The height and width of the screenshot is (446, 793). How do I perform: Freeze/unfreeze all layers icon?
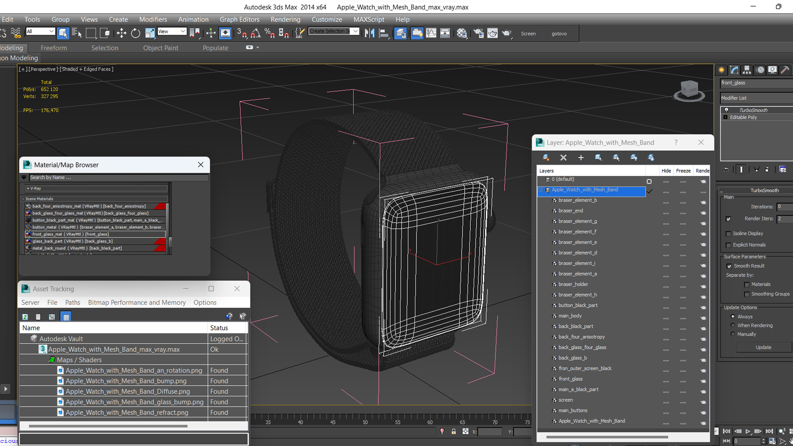[x=651, y=157]
